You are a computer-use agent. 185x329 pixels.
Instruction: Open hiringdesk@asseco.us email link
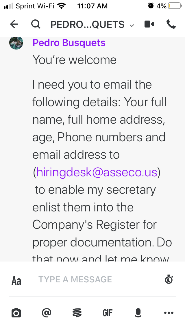tap(97, 172)
